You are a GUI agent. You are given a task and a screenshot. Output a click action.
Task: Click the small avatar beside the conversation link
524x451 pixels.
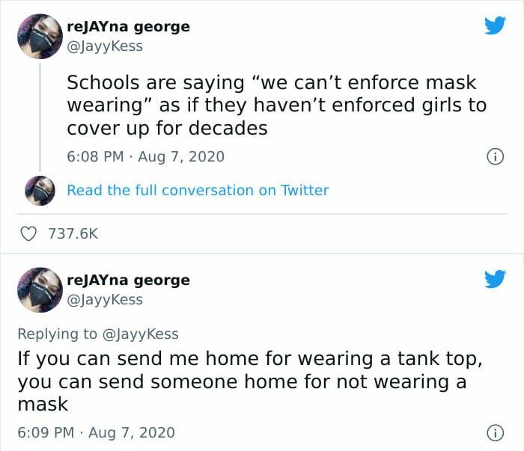tap(39, 190)
